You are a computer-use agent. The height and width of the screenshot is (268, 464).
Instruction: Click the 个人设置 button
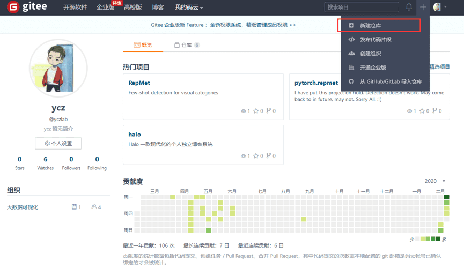pyautogui.click(x=58, y=144)
